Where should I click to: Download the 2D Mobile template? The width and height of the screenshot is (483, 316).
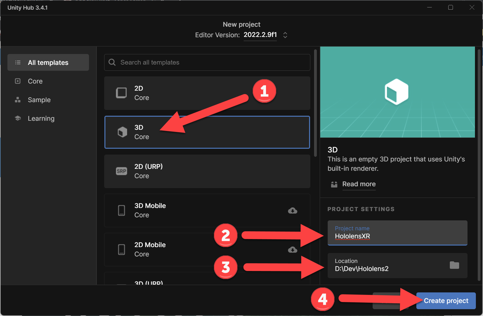click(293, 250)
